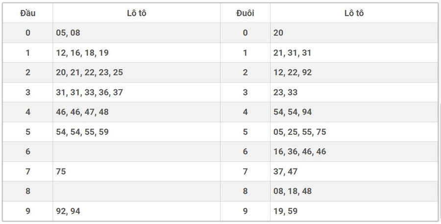Select the Lô tô header beside Đầu
The height and width of the screenshot is (224, 441).
coord(136,13)
